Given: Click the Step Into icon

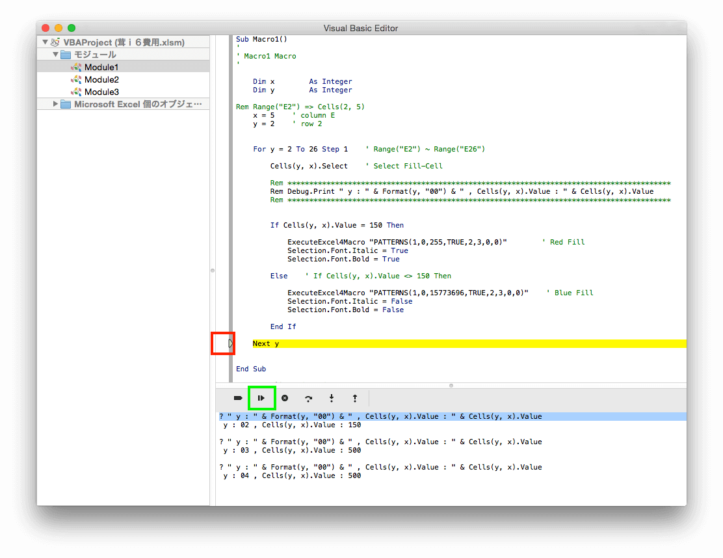Looking at the screenshot, I should 332,398.
